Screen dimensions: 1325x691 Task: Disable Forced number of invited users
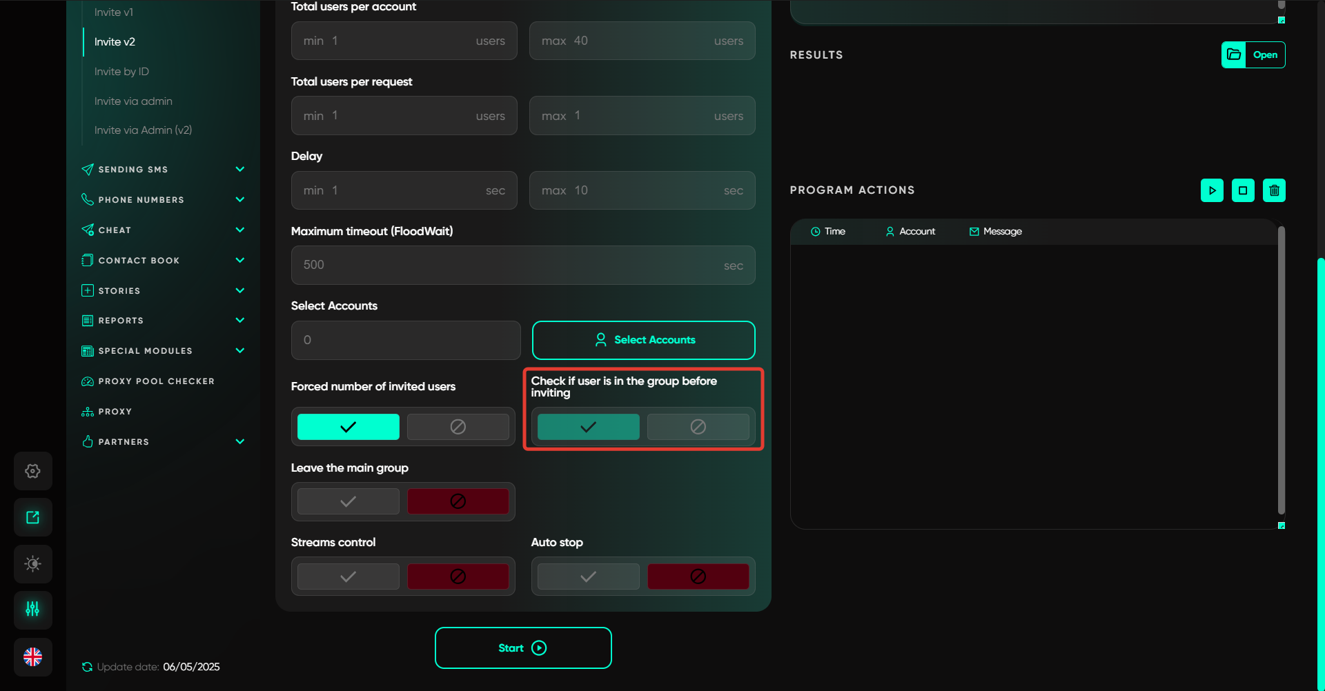coord(458,427)
